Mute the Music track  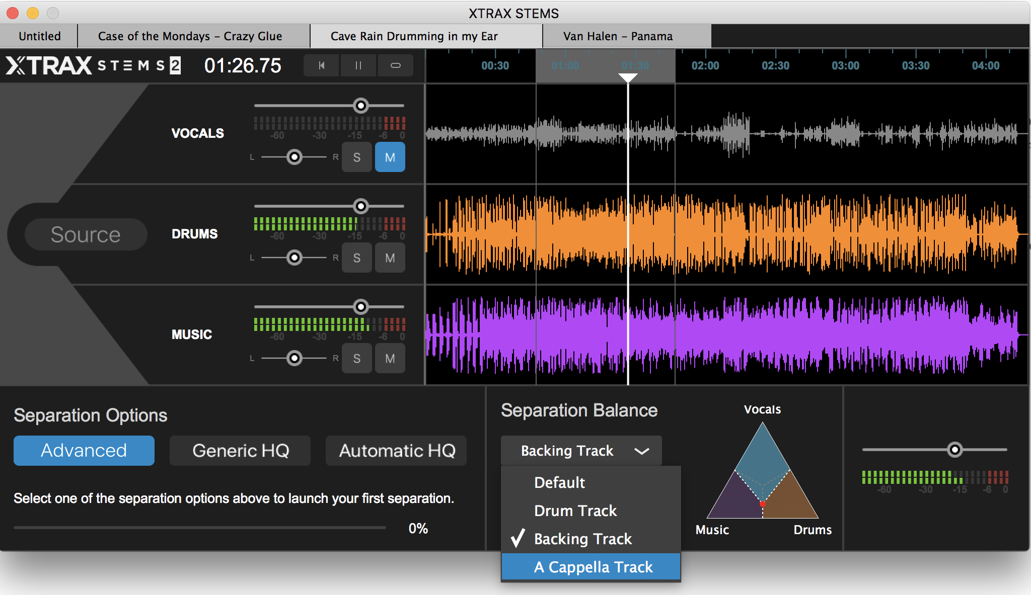click(x=390, y=359)
